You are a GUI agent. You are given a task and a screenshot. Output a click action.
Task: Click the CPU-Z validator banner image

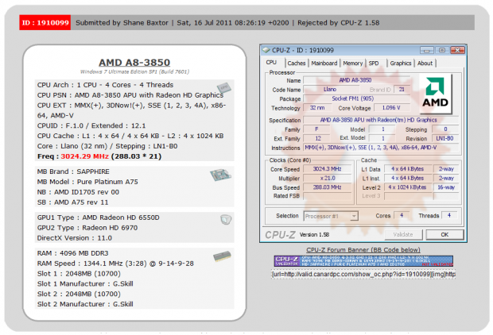pyautogui.click(x=363, y=261)
